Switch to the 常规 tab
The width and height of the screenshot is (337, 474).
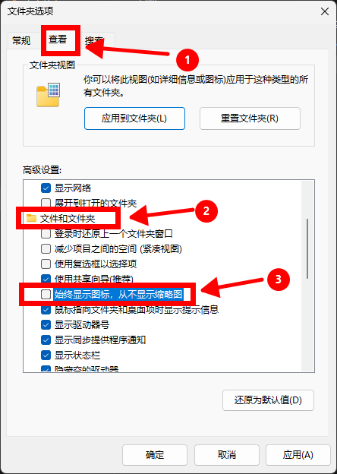click(21, 40)
